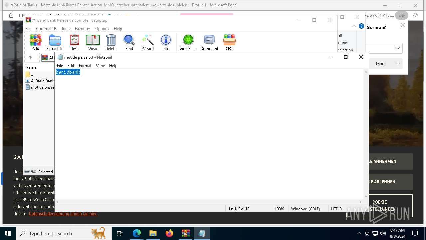Open the Windows Start menu

click(8, 233)
